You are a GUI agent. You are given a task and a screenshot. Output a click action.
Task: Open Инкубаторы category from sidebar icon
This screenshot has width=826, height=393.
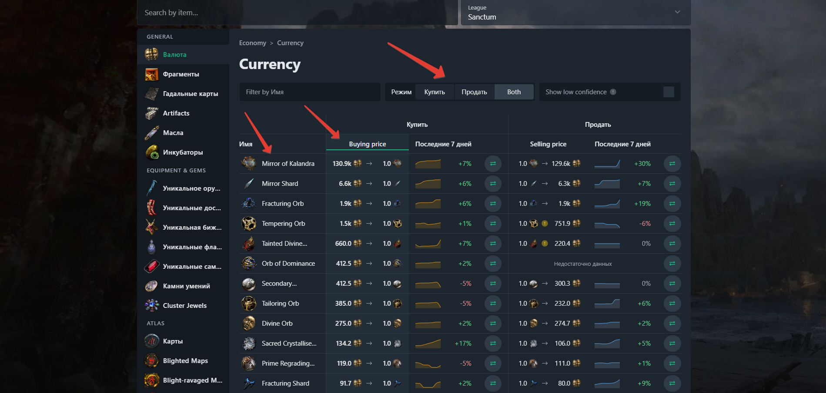coord(152,152)
